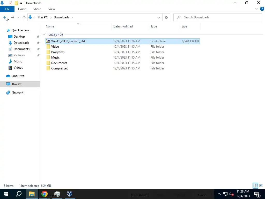The width and height of the screenshot is (265, 199).
Task: Click the ISO file icon
Action: 48,41
